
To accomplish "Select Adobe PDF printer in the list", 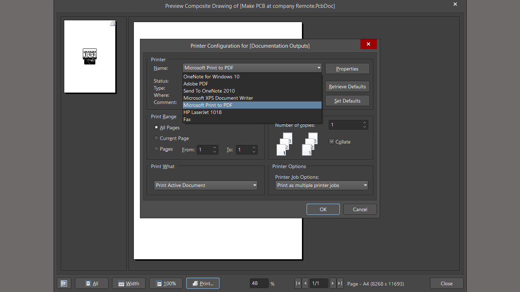I will [x=196, y=84].
